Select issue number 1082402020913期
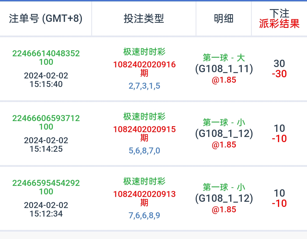307x239 pixels. point(144,198)
